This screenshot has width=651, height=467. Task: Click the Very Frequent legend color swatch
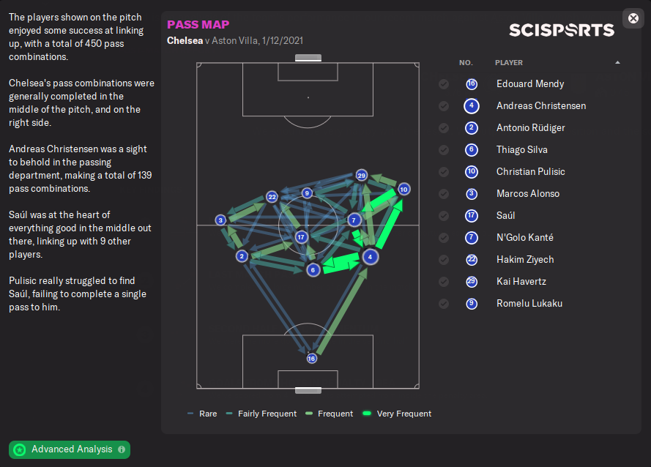tap(368, 414)
